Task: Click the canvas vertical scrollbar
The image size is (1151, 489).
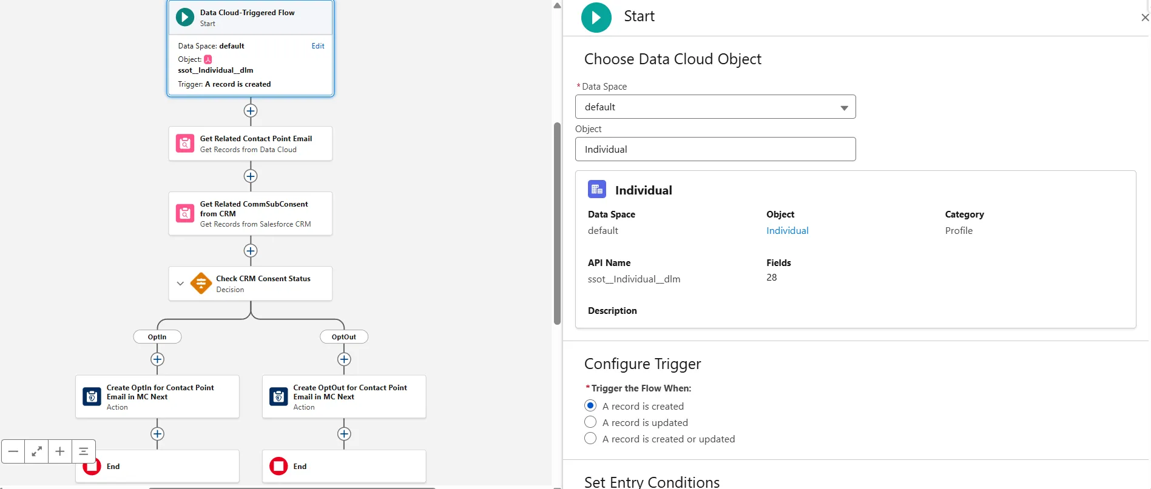Action: [557, 223]
